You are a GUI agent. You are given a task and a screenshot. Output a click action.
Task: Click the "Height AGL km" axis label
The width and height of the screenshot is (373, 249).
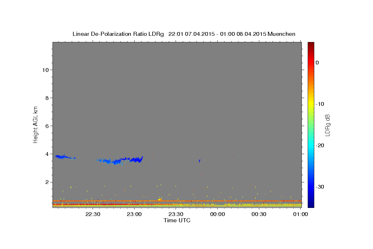coord(36,125)
